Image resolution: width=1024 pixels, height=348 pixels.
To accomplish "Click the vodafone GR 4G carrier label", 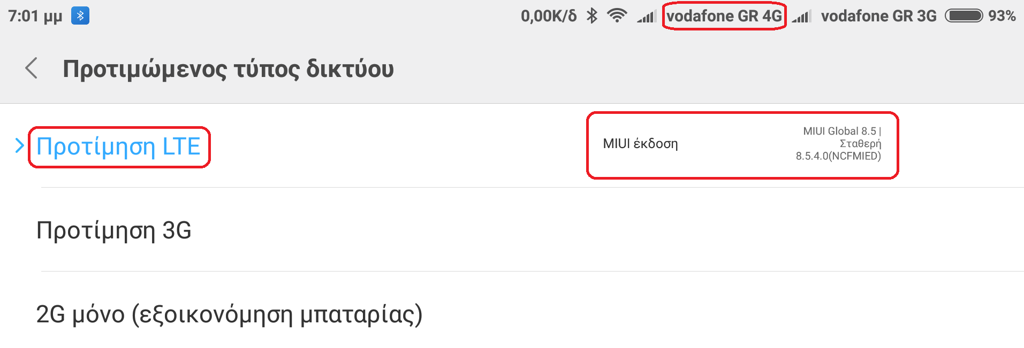I will 724,16.
